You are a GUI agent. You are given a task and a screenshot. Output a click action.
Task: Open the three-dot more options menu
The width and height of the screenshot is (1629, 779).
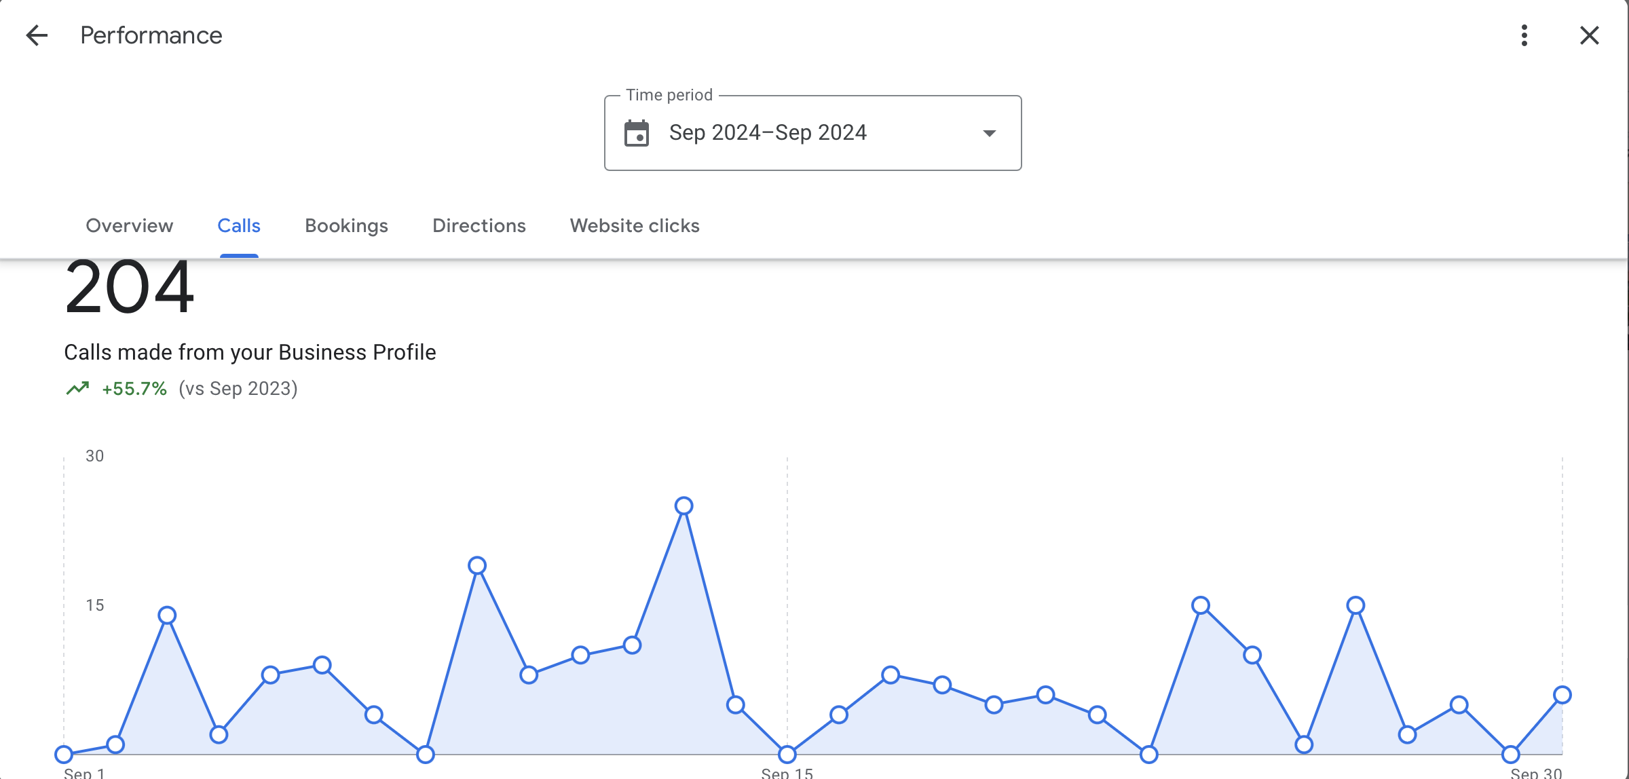point(1524,35)
